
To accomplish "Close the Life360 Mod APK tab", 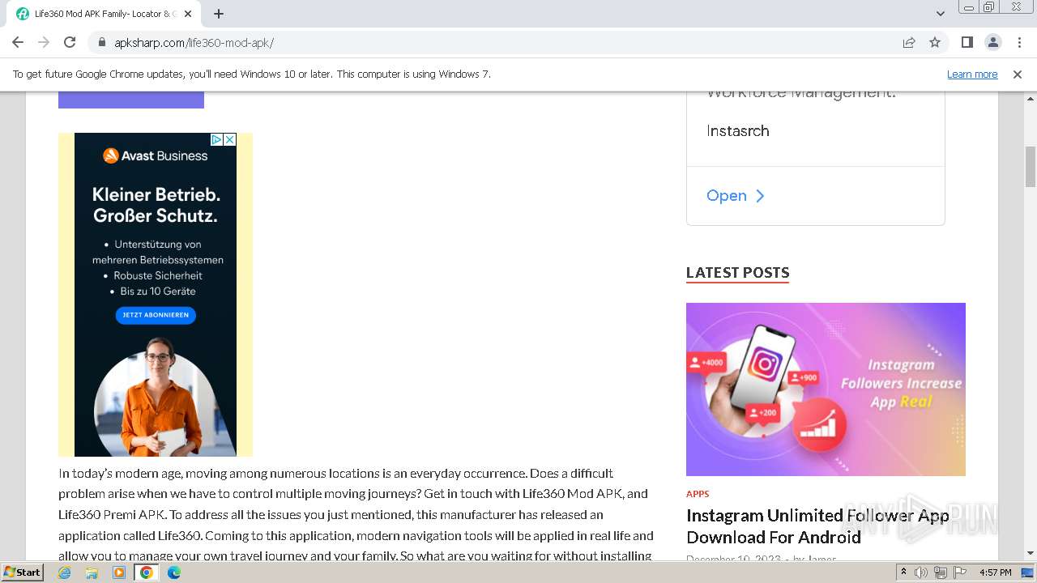I will tap(188, 14).
